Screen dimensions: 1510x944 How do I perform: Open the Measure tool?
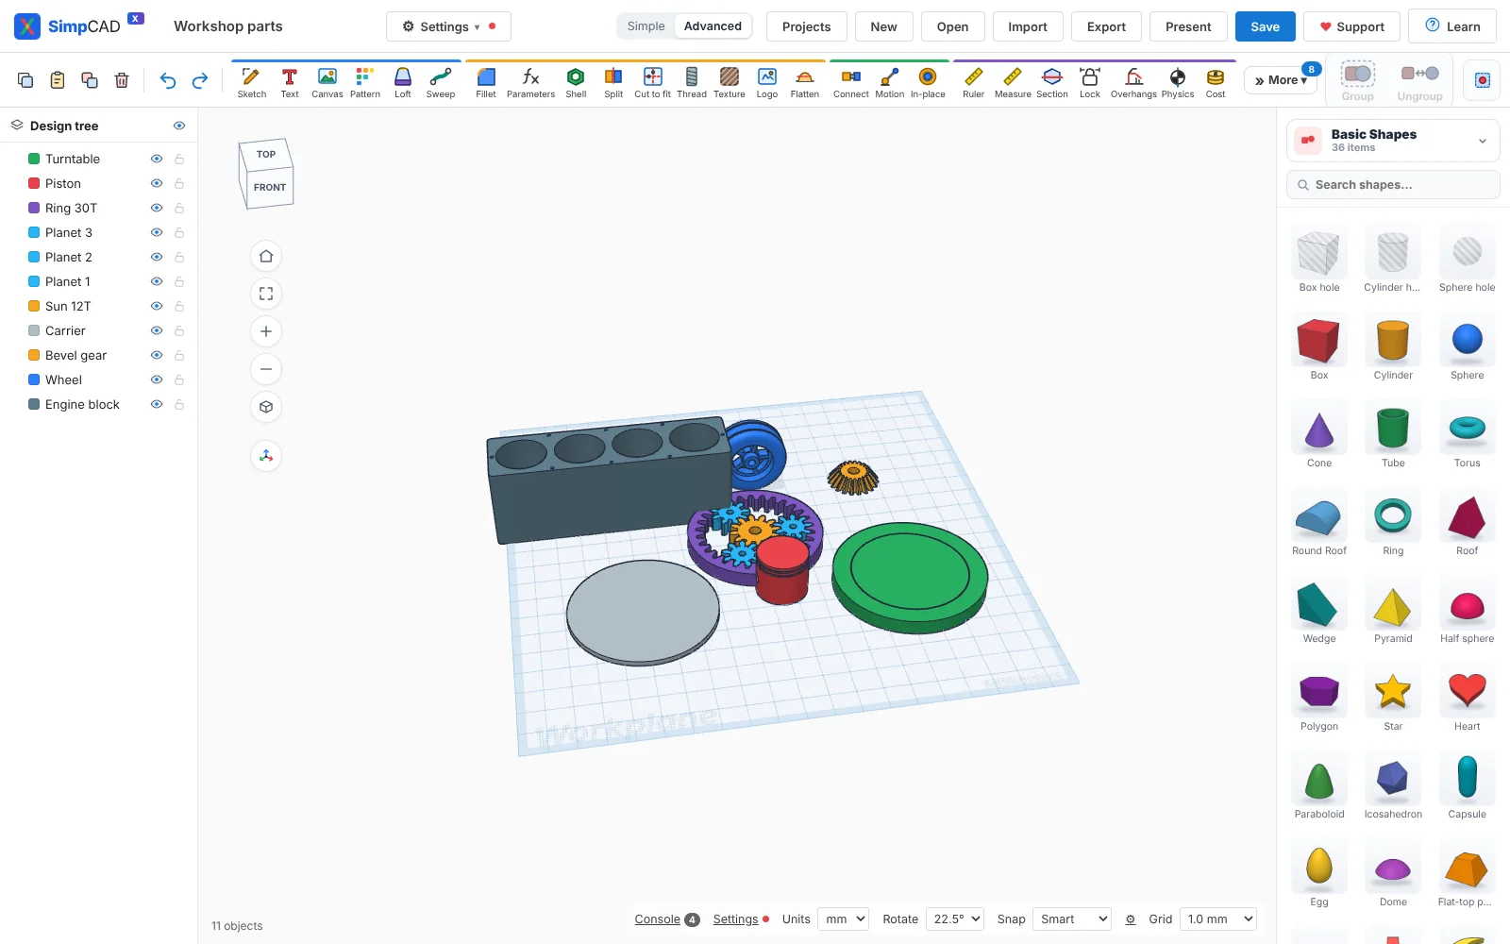[x=1013, y=82]
